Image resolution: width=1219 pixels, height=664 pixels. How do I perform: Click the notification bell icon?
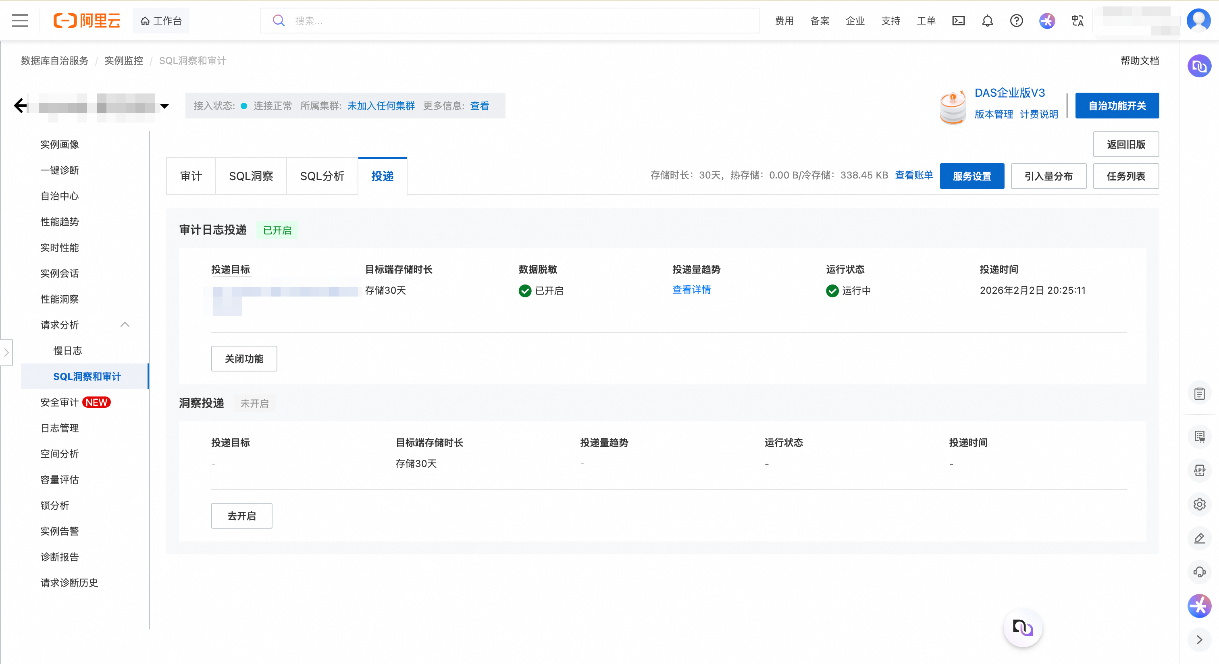tap(987, 20)
